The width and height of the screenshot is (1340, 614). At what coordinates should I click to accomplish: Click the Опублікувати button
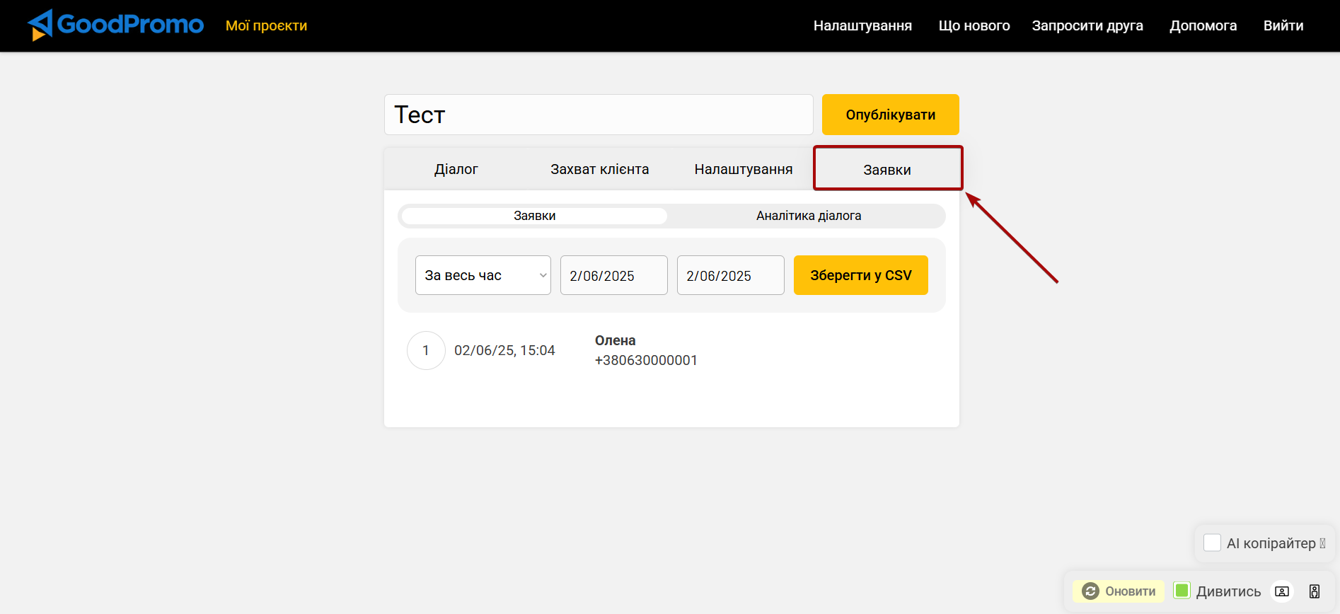tap(891, 115)
